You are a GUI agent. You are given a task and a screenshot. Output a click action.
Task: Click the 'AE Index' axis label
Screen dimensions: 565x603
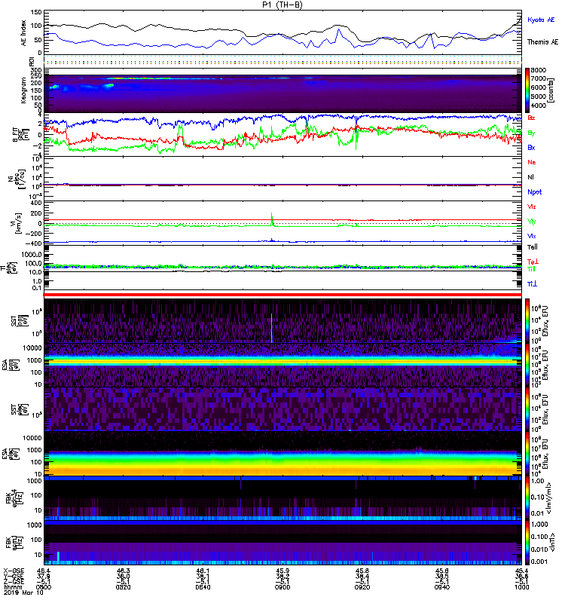coord(23,33)
